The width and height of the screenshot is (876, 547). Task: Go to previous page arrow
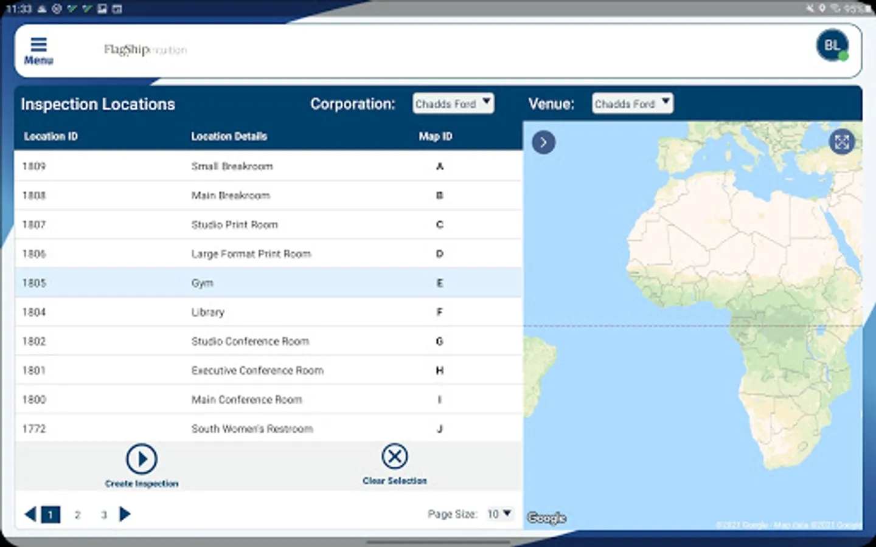[30, 514]
